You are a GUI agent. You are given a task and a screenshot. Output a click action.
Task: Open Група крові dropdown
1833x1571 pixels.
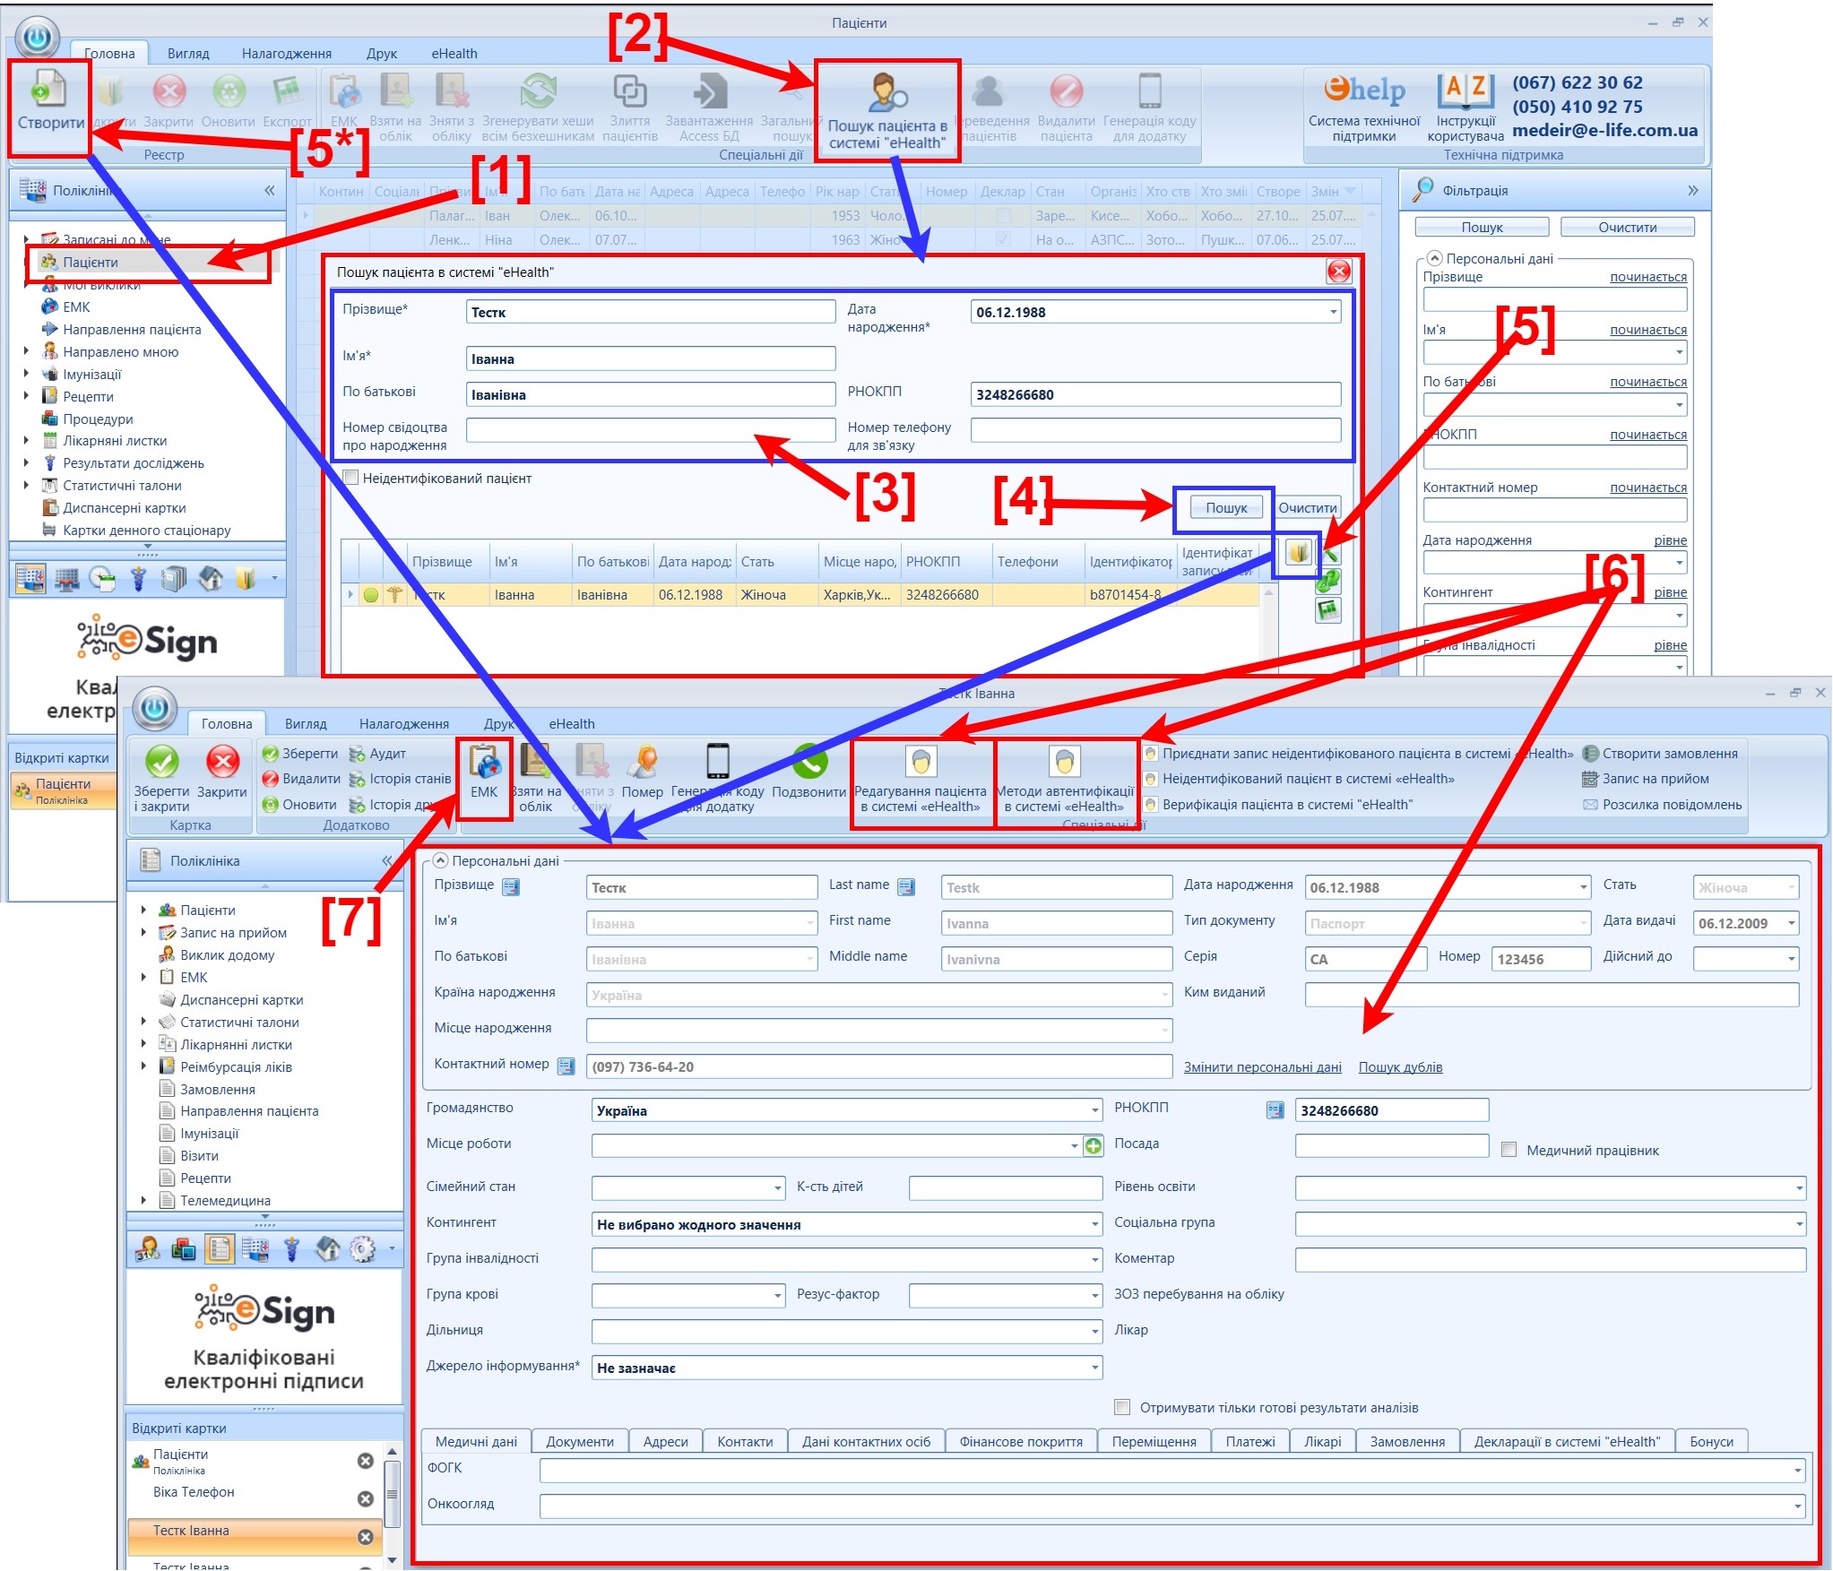click(x=777, y=1296)
